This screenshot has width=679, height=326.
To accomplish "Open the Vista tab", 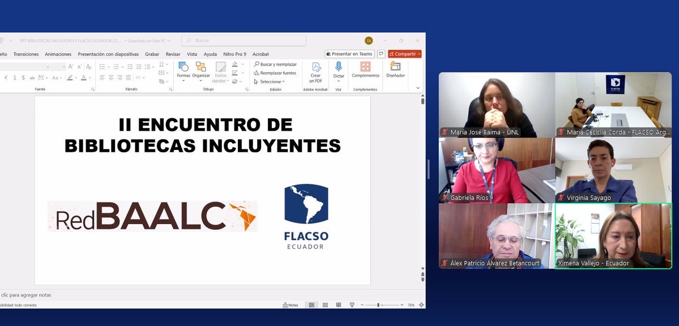I will (192, 54).
